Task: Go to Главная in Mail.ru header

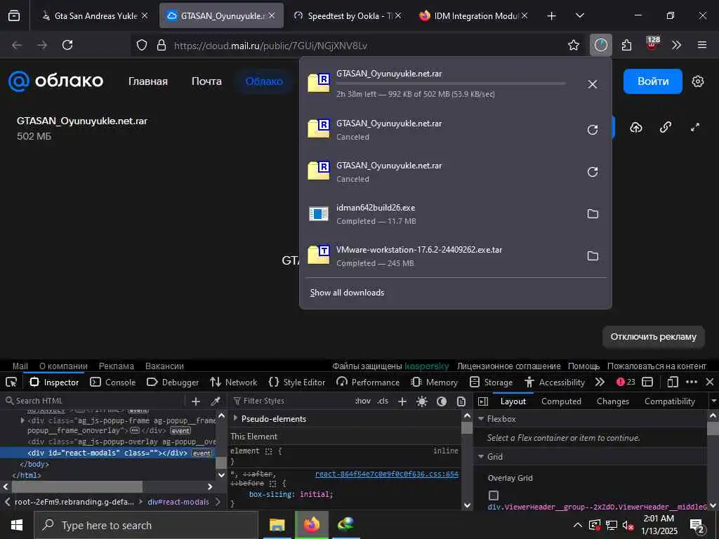Action: (147, 81)
